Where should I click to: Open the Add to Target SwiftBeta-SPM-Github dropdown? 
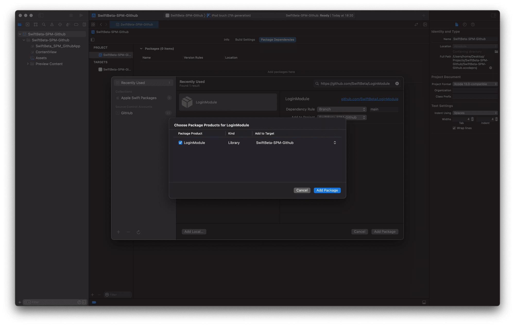click(x=296, y=143)
